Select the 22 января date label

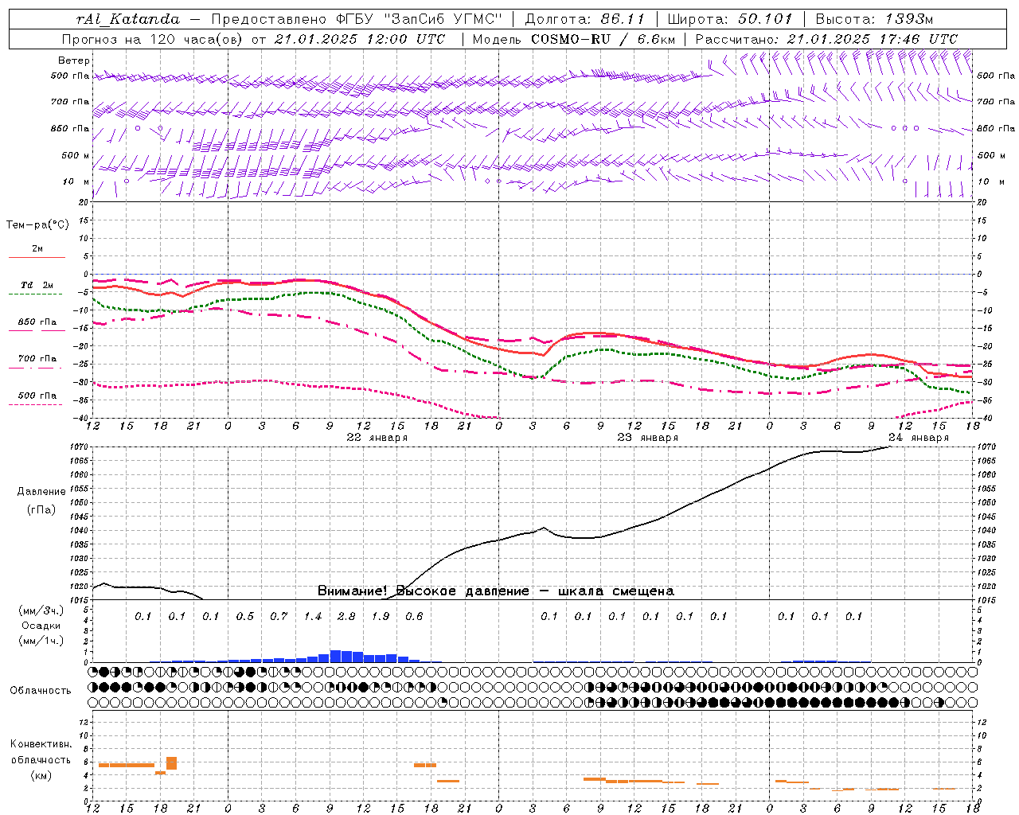(x=377, y=438)
